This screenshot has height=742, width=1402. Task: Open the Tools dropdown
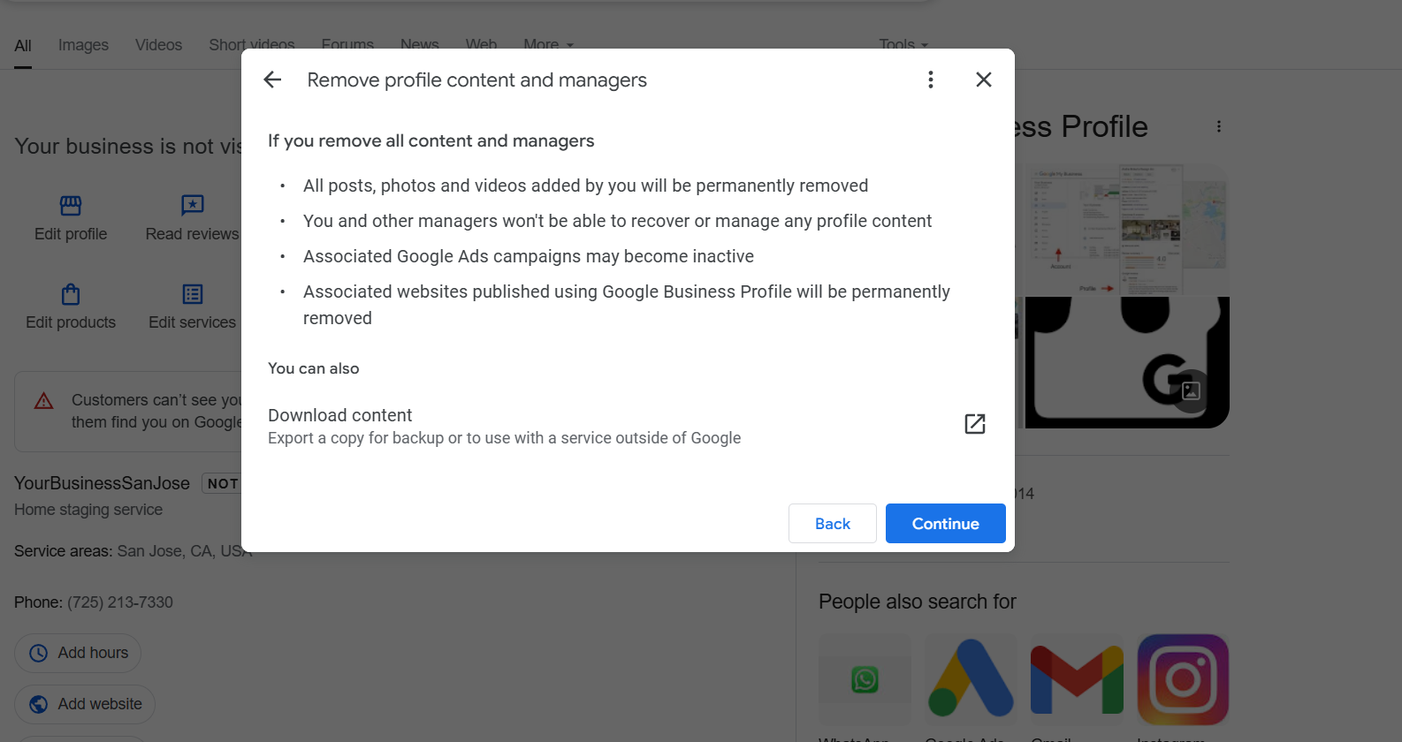coord(903,44)
